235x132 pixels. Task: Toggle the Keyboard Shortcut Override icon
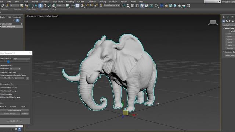pyautogui.click(x=77, y=6)
